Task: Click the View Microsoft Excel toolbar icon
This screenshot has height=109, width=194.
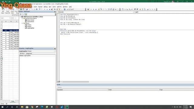Action: pos(21,9)
